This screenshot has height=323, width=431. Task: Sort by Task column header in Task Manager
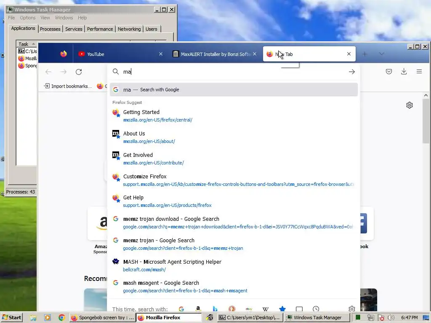tap(27, 44)
